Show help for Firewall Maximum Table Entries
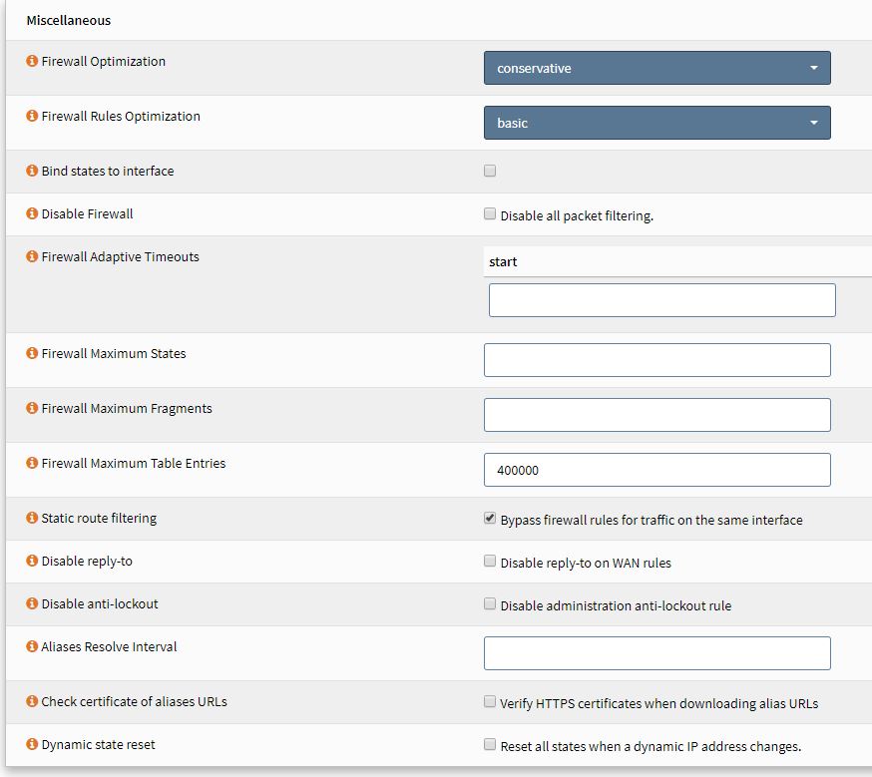Viewport: 872px width, 777px height. pos(32,463)
